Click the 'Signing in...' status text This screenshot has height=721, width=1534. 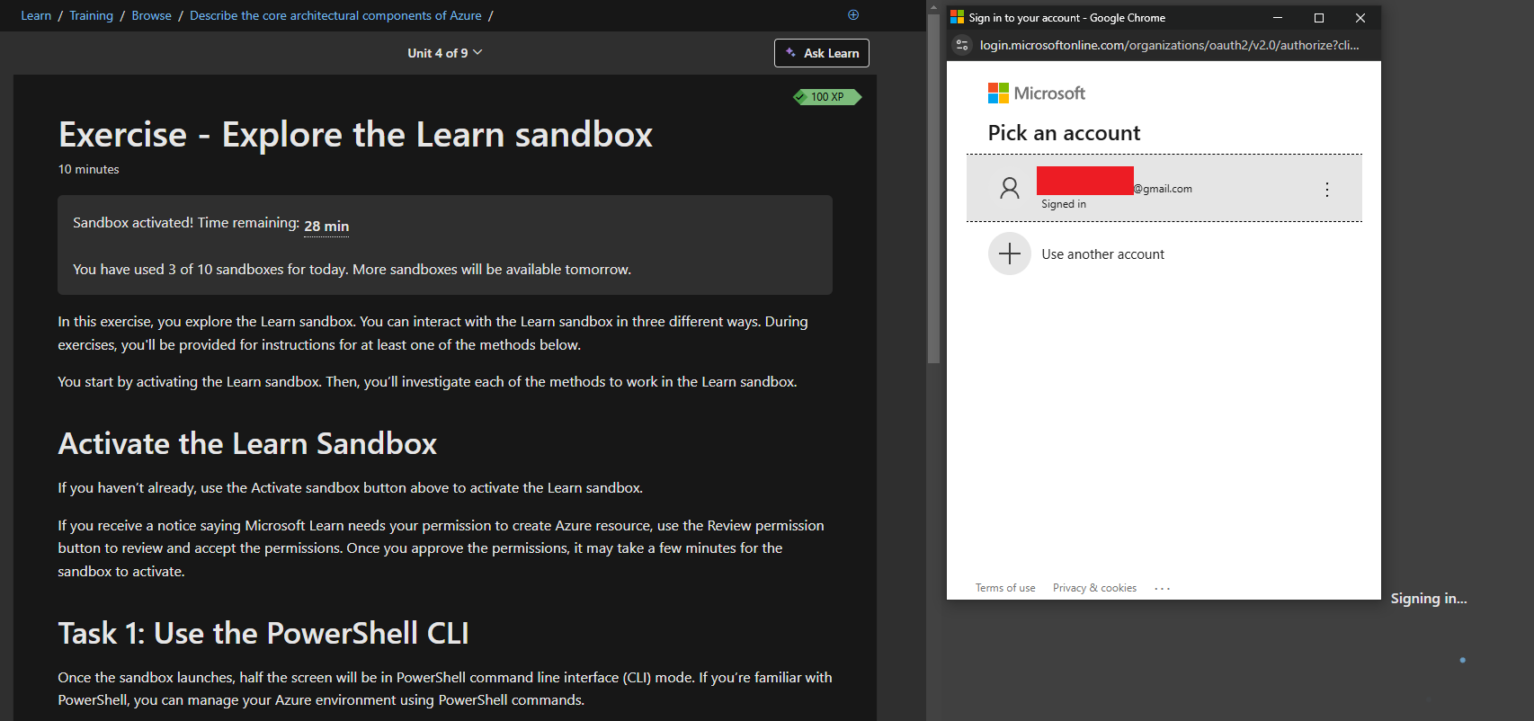point(1429,599)
